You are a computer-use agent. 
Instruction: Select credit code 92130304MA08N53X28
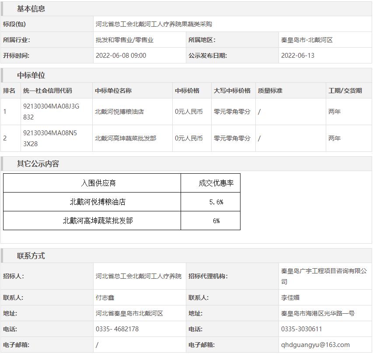tap(50, 138)
